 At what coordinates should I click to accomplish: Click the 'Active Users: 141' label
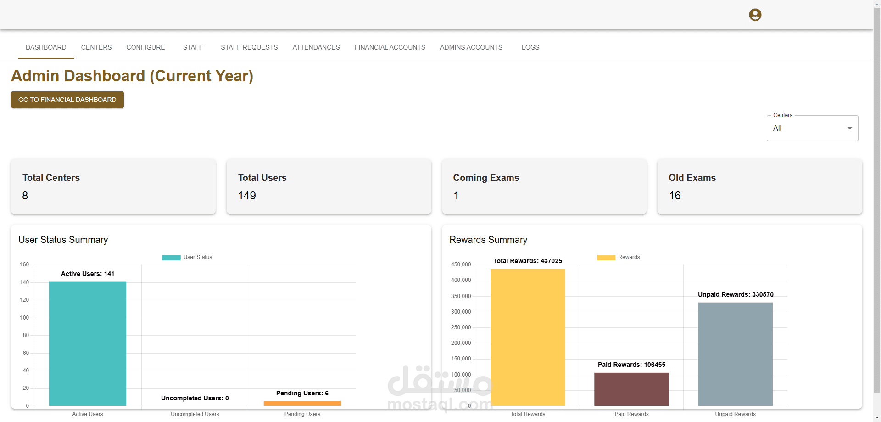88,274
